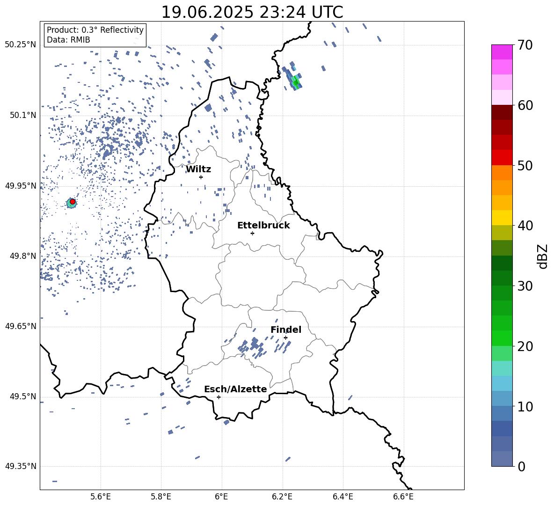Select the Wiltz station label
The height and width of the screenshot is (506, 554).
pos(198,169)
